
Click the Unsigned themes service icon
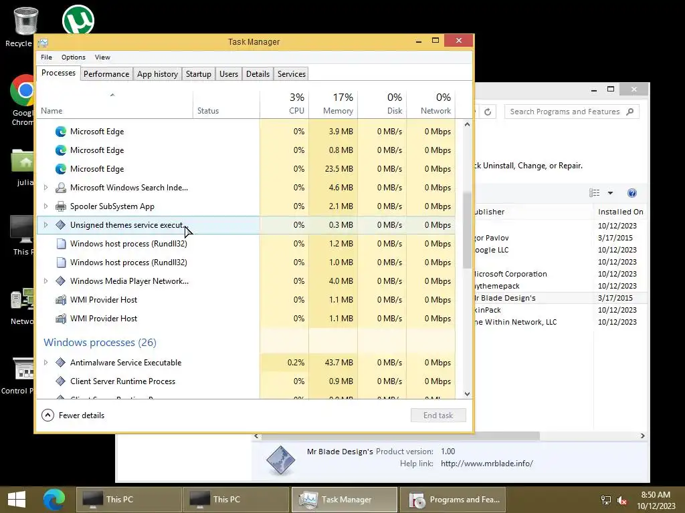61,225
